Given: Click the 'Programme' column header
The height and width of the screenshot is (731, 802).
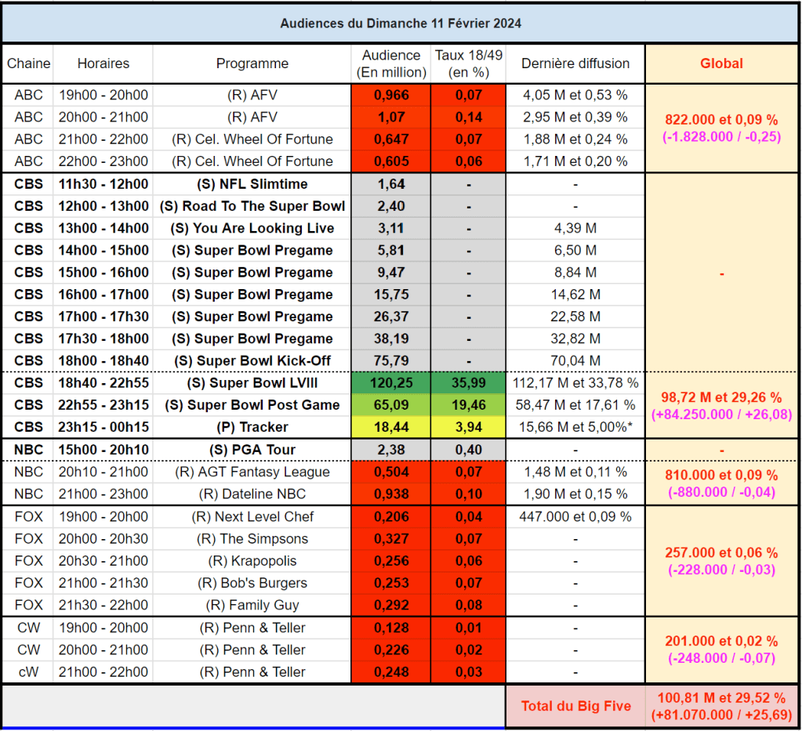Looking at the screenshot, I should click(252, 63).
